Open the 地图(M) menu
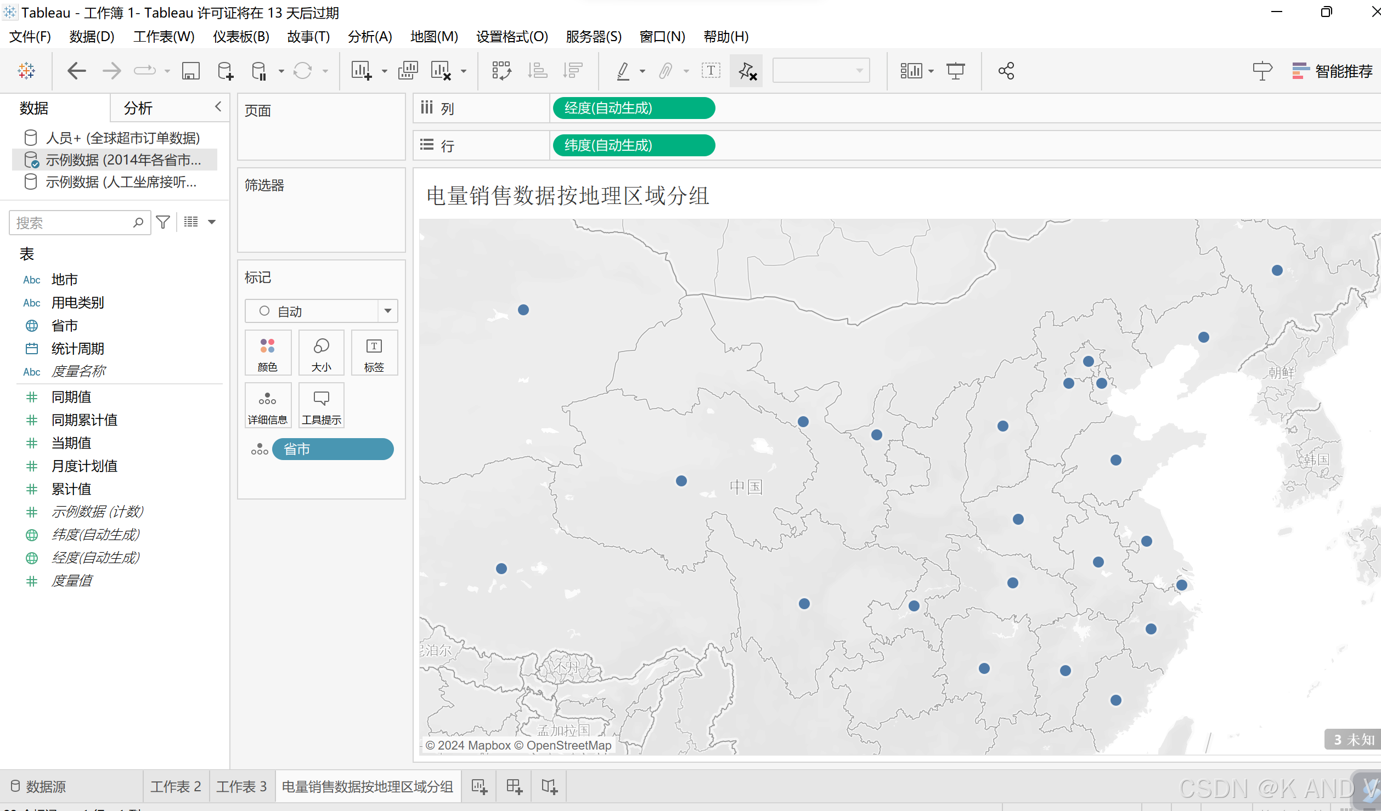 (x=433, y=36)
